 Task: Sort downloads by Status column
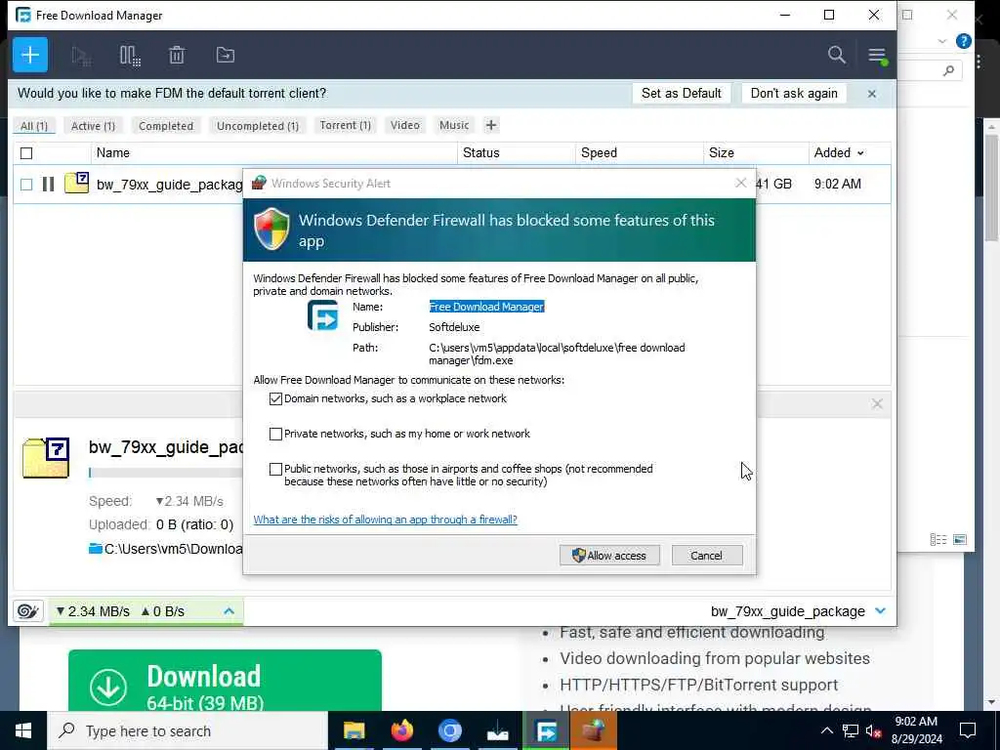click(480, 152)
